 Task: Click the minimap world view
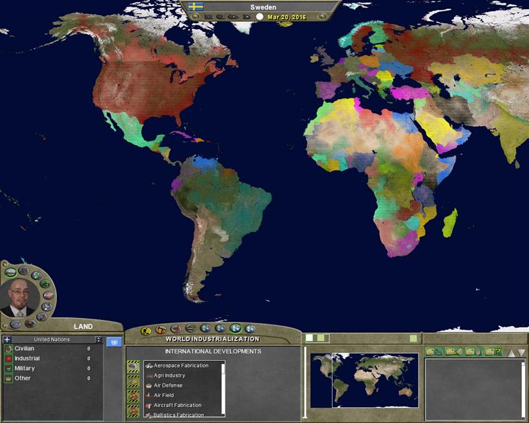coord(364,379)
